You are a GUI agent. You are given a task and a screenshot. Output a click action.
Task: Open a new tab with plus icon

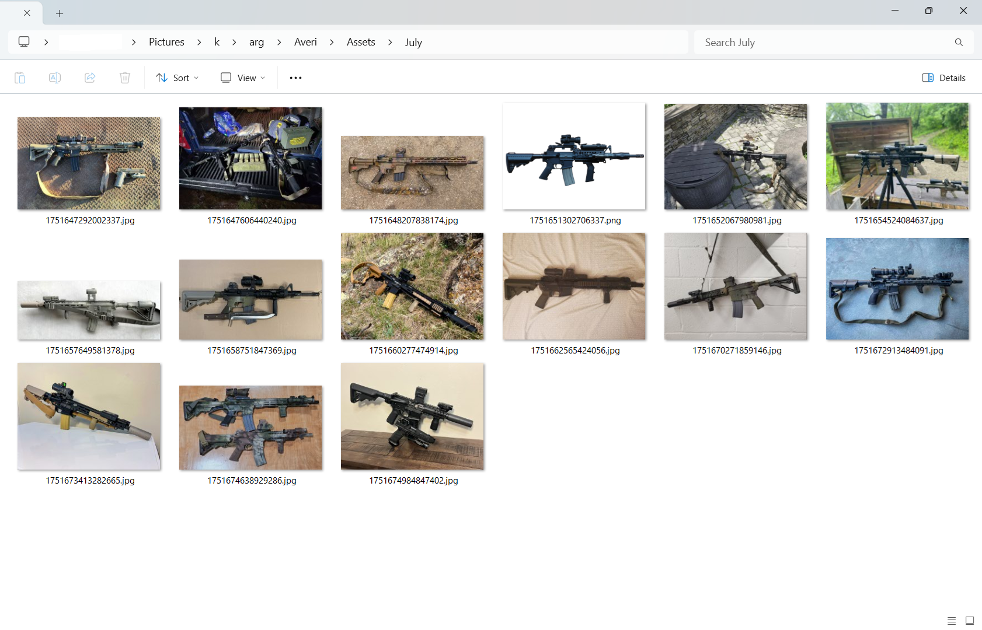coord(60,13)
